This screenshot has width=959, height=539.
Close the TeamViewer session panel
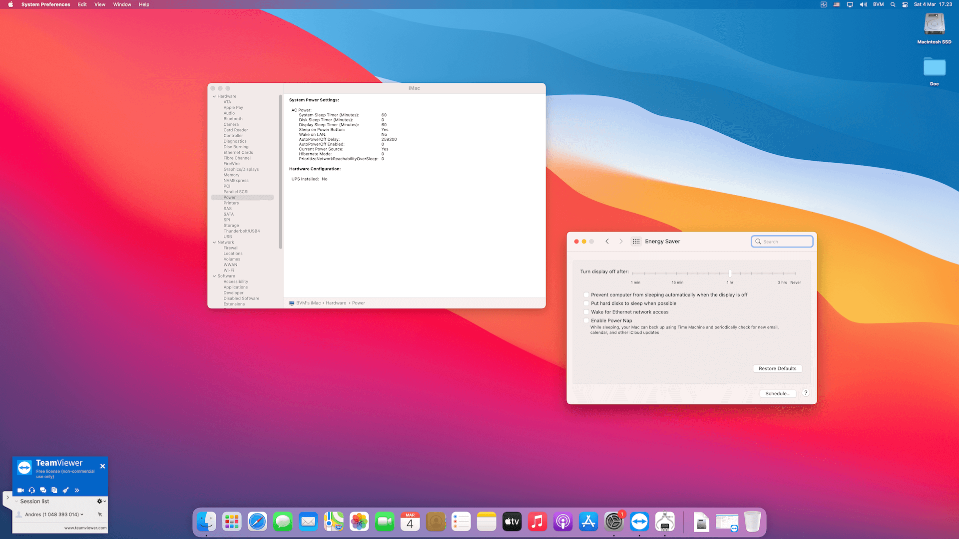click(x=102, y=466)
